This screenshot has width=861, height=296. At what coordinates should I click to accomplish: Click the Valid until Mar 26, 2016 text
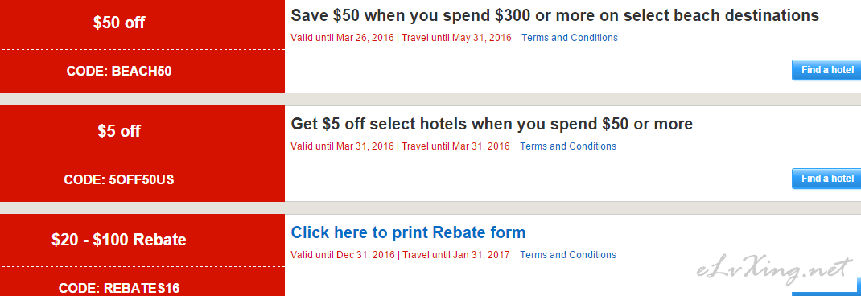click(x=342, y=38)
